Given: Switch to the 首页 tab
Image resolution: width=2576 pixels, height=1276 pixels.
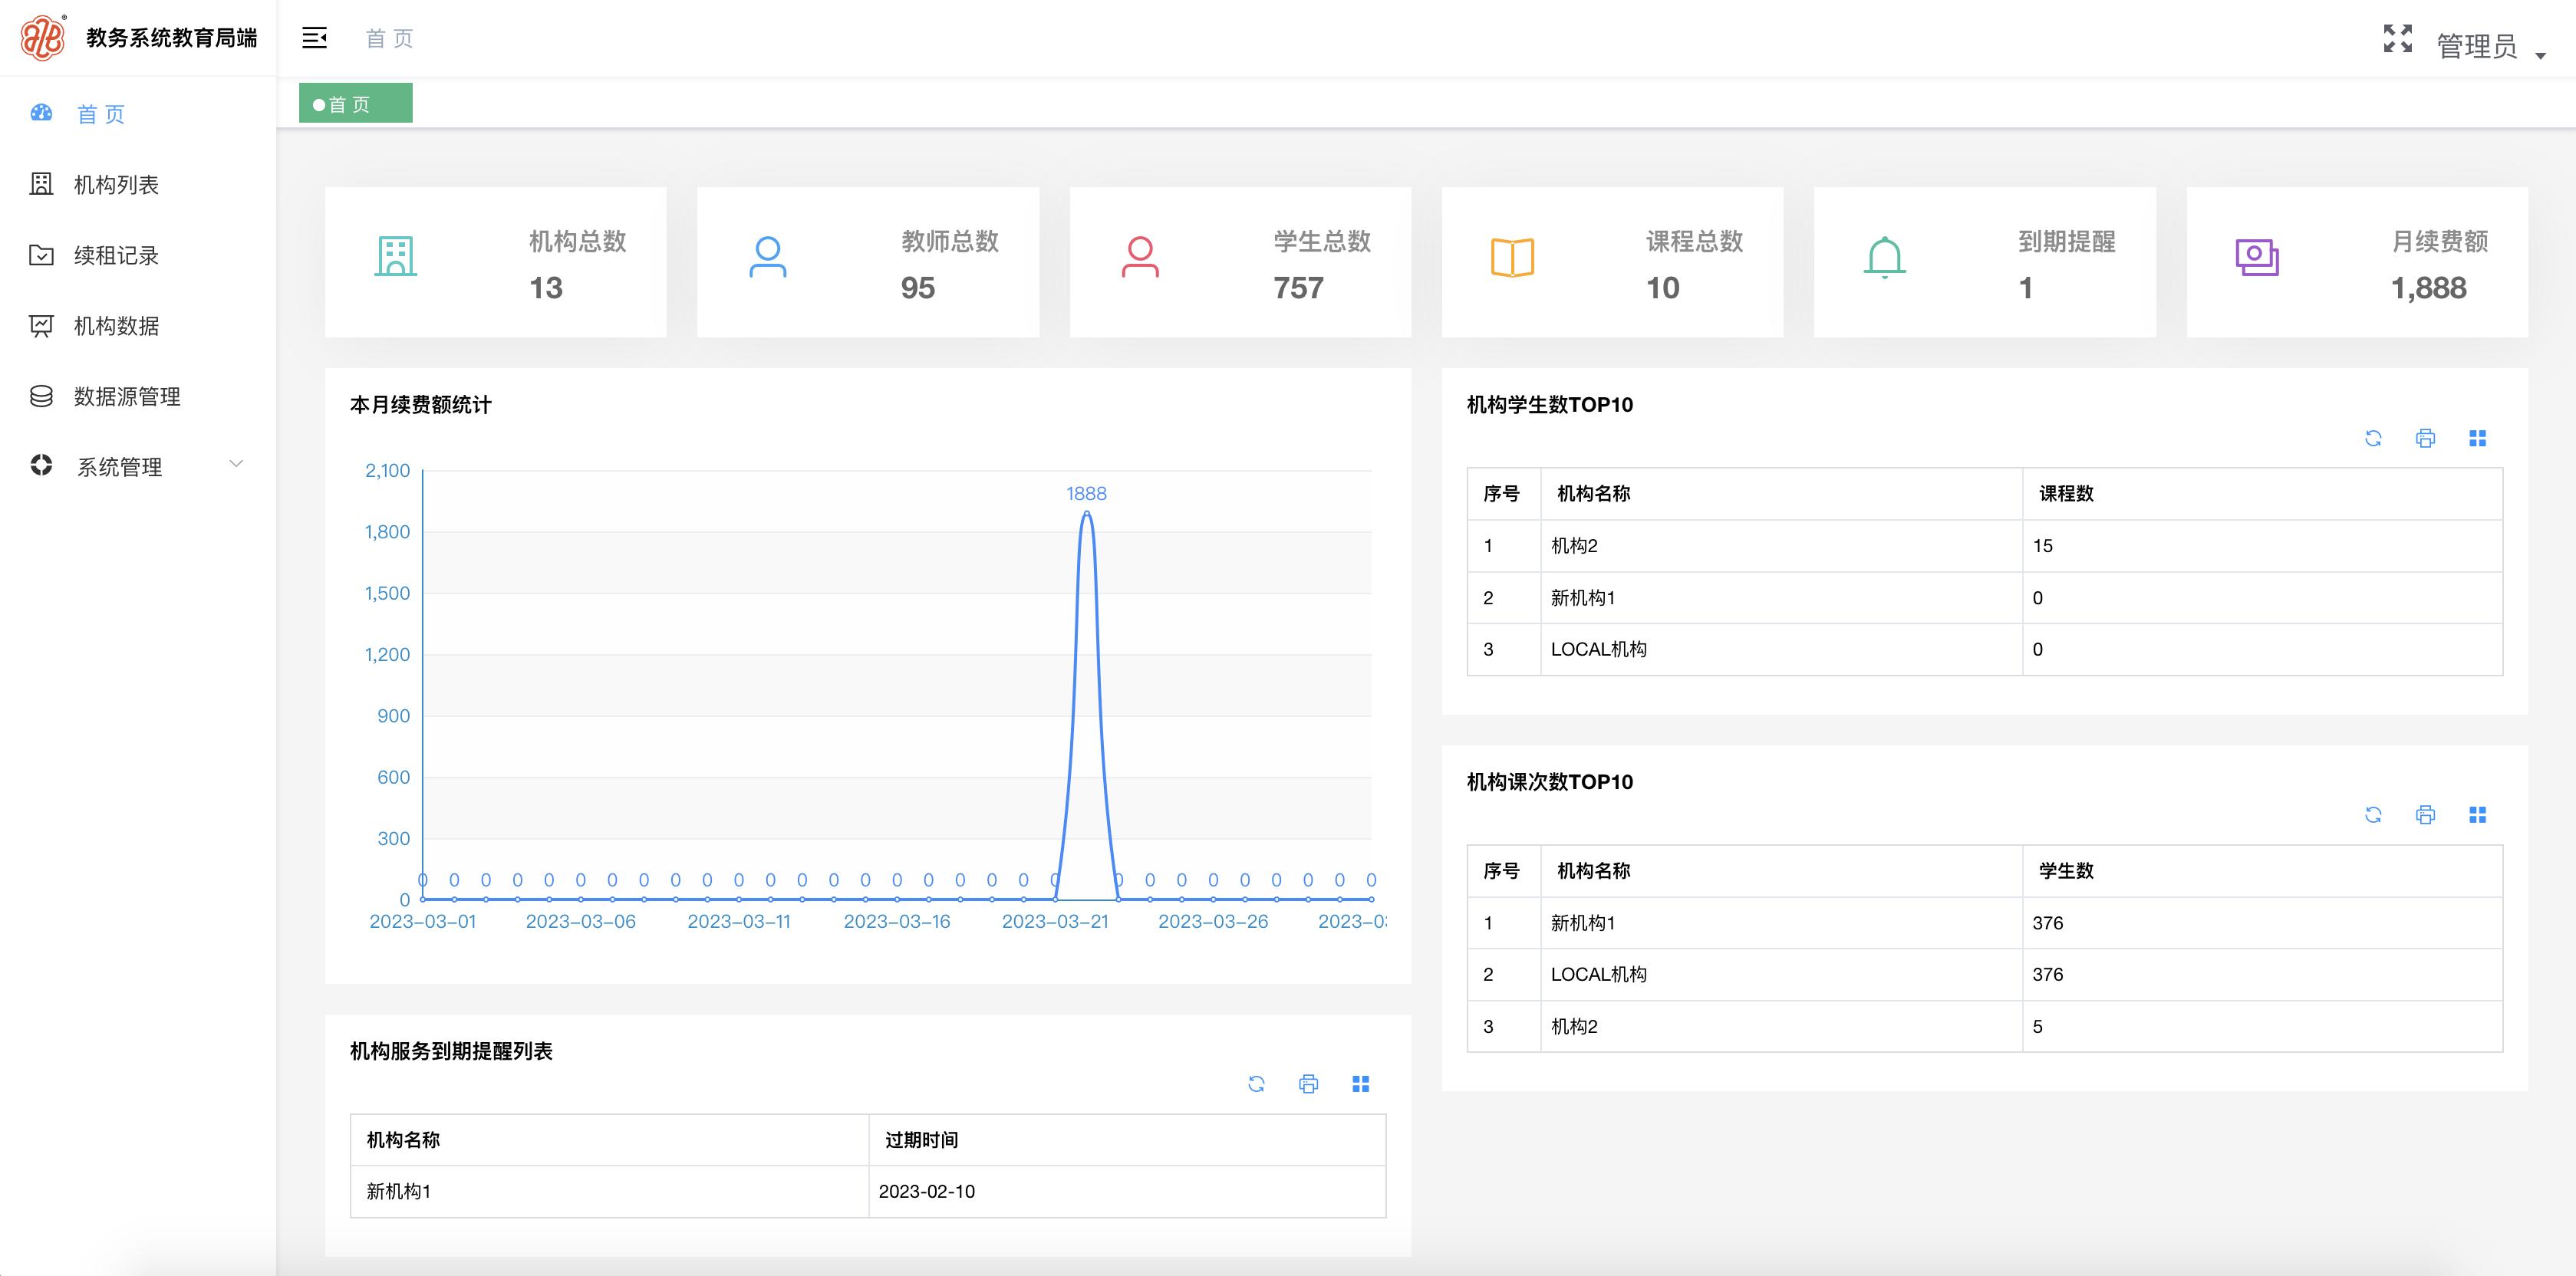Looking at the screenshot, I should tap(355, 102).
